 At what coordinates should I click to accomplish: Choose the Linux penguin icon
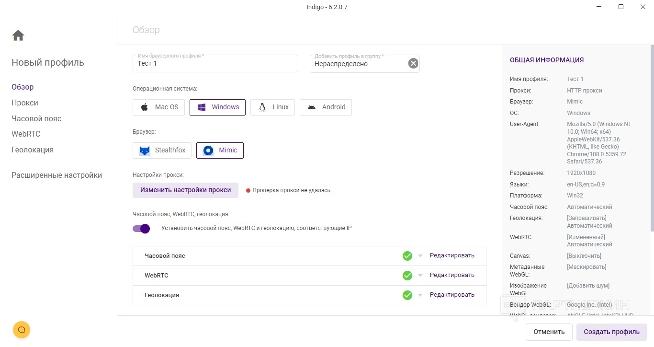point(262,107)
